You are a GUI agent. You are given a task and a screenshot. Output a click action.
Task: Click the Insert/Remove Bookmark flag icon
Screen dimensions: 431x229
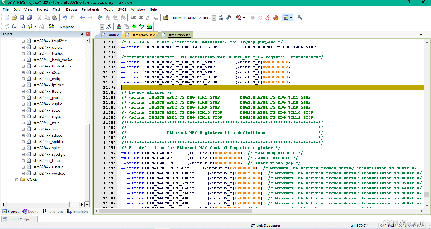[x=100, y=18]
